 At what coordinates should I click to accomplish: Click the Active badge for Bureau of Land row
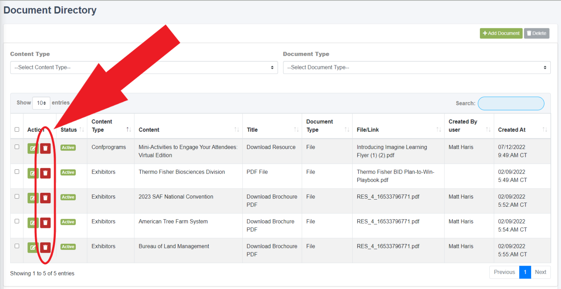click(x=68, y=247)
